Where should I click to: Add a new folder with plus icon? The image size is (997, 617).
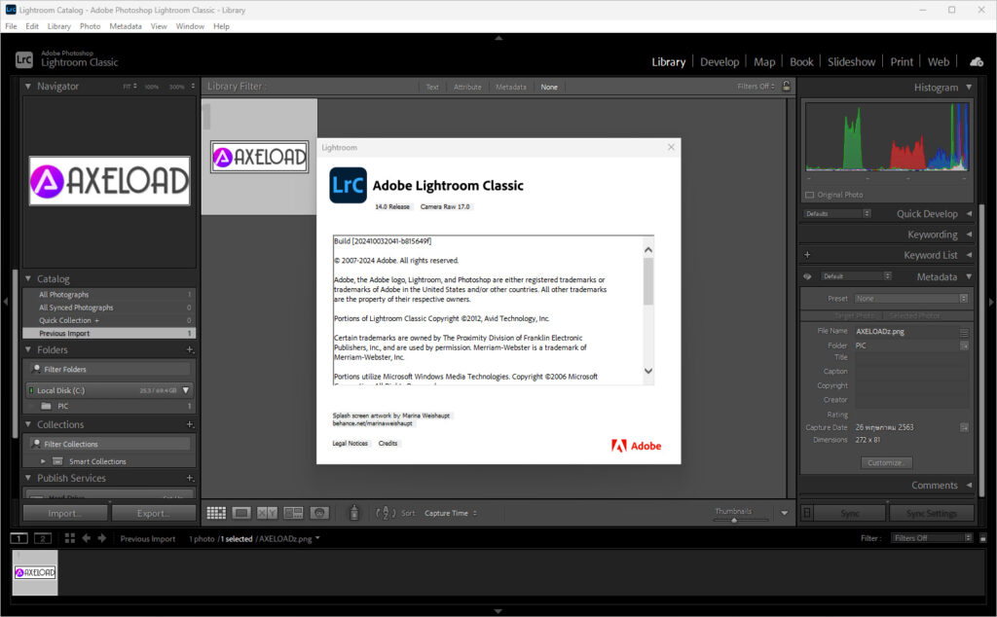coord(190,349)
